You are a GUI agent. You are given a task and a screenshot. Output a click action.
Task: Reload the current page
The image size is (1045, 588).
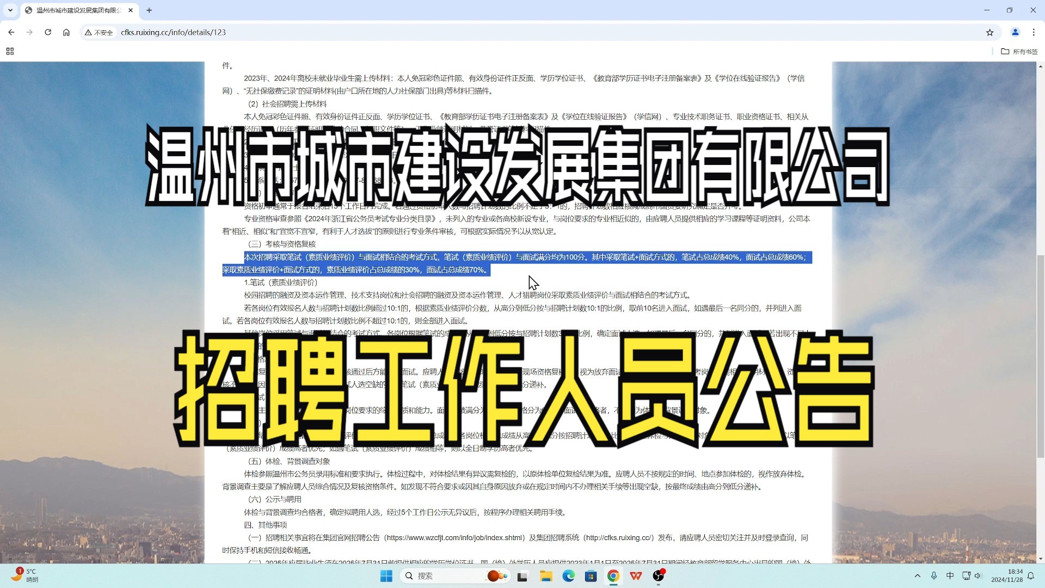[x=48, y=32]
